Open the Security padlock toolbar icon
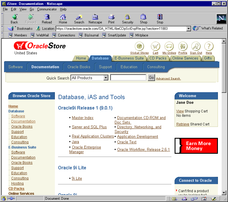The width and height of the screenshot is (228, 202). click(x=127, y=17)
